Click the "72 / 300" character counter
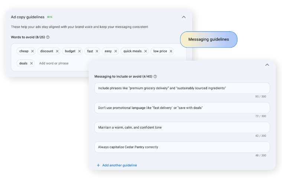282x181 pixels. [x=260, y=116]
